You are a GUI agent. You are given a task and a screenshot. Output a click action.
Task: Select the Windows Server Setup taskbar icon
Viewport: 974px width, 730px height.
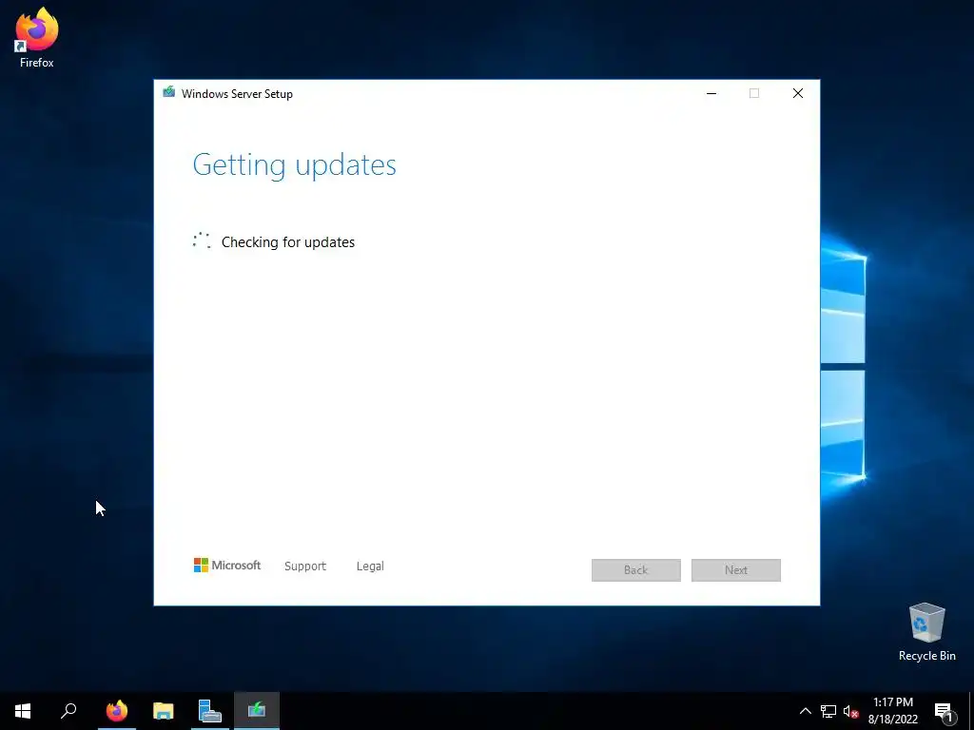tap(257, 711)
